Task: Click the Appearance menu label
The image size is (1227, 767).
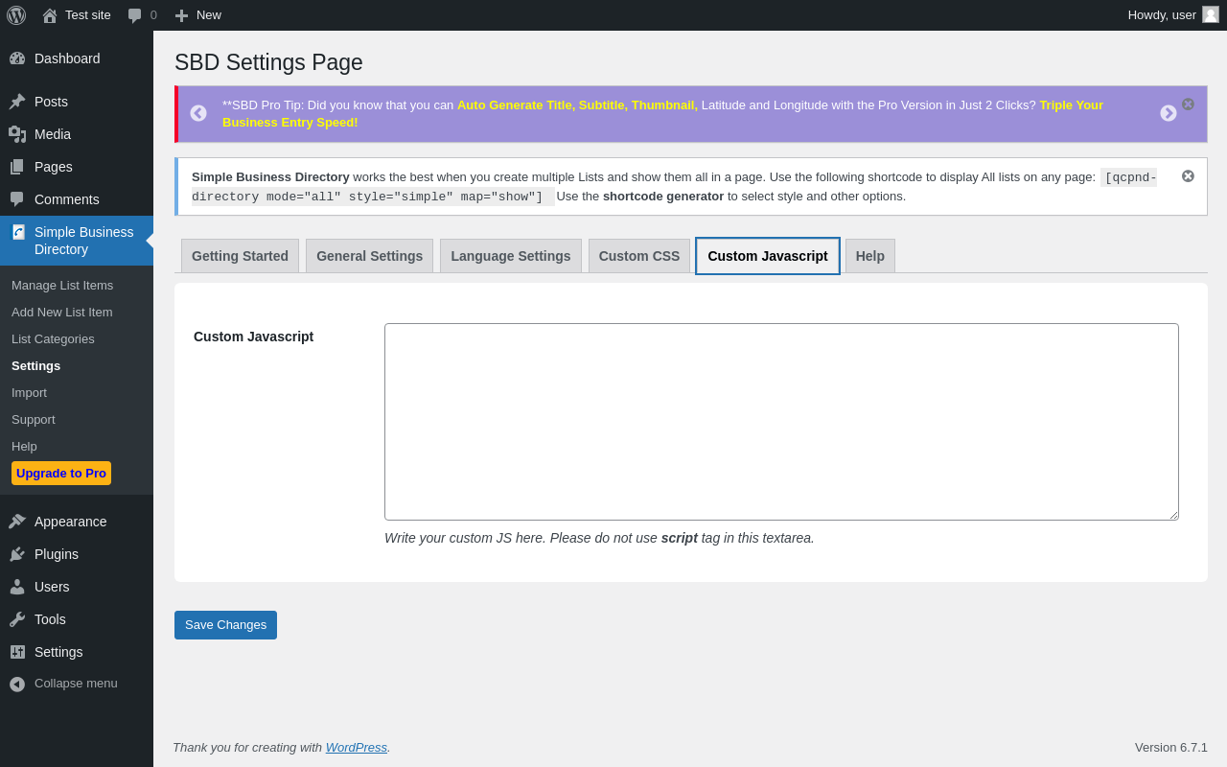Action: (x=71, y=522)
